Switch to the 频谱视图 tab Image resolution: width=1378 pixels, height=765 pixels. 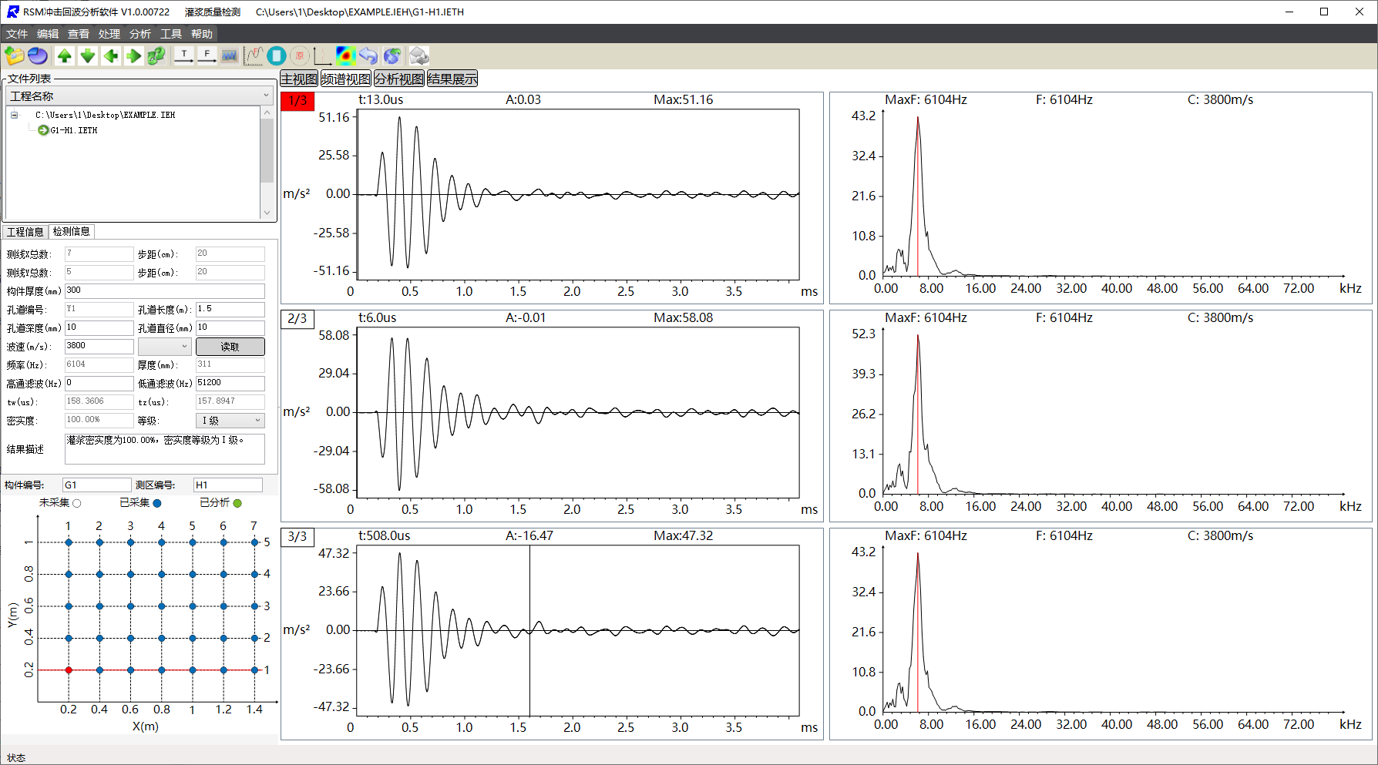(x=346, y=79)
